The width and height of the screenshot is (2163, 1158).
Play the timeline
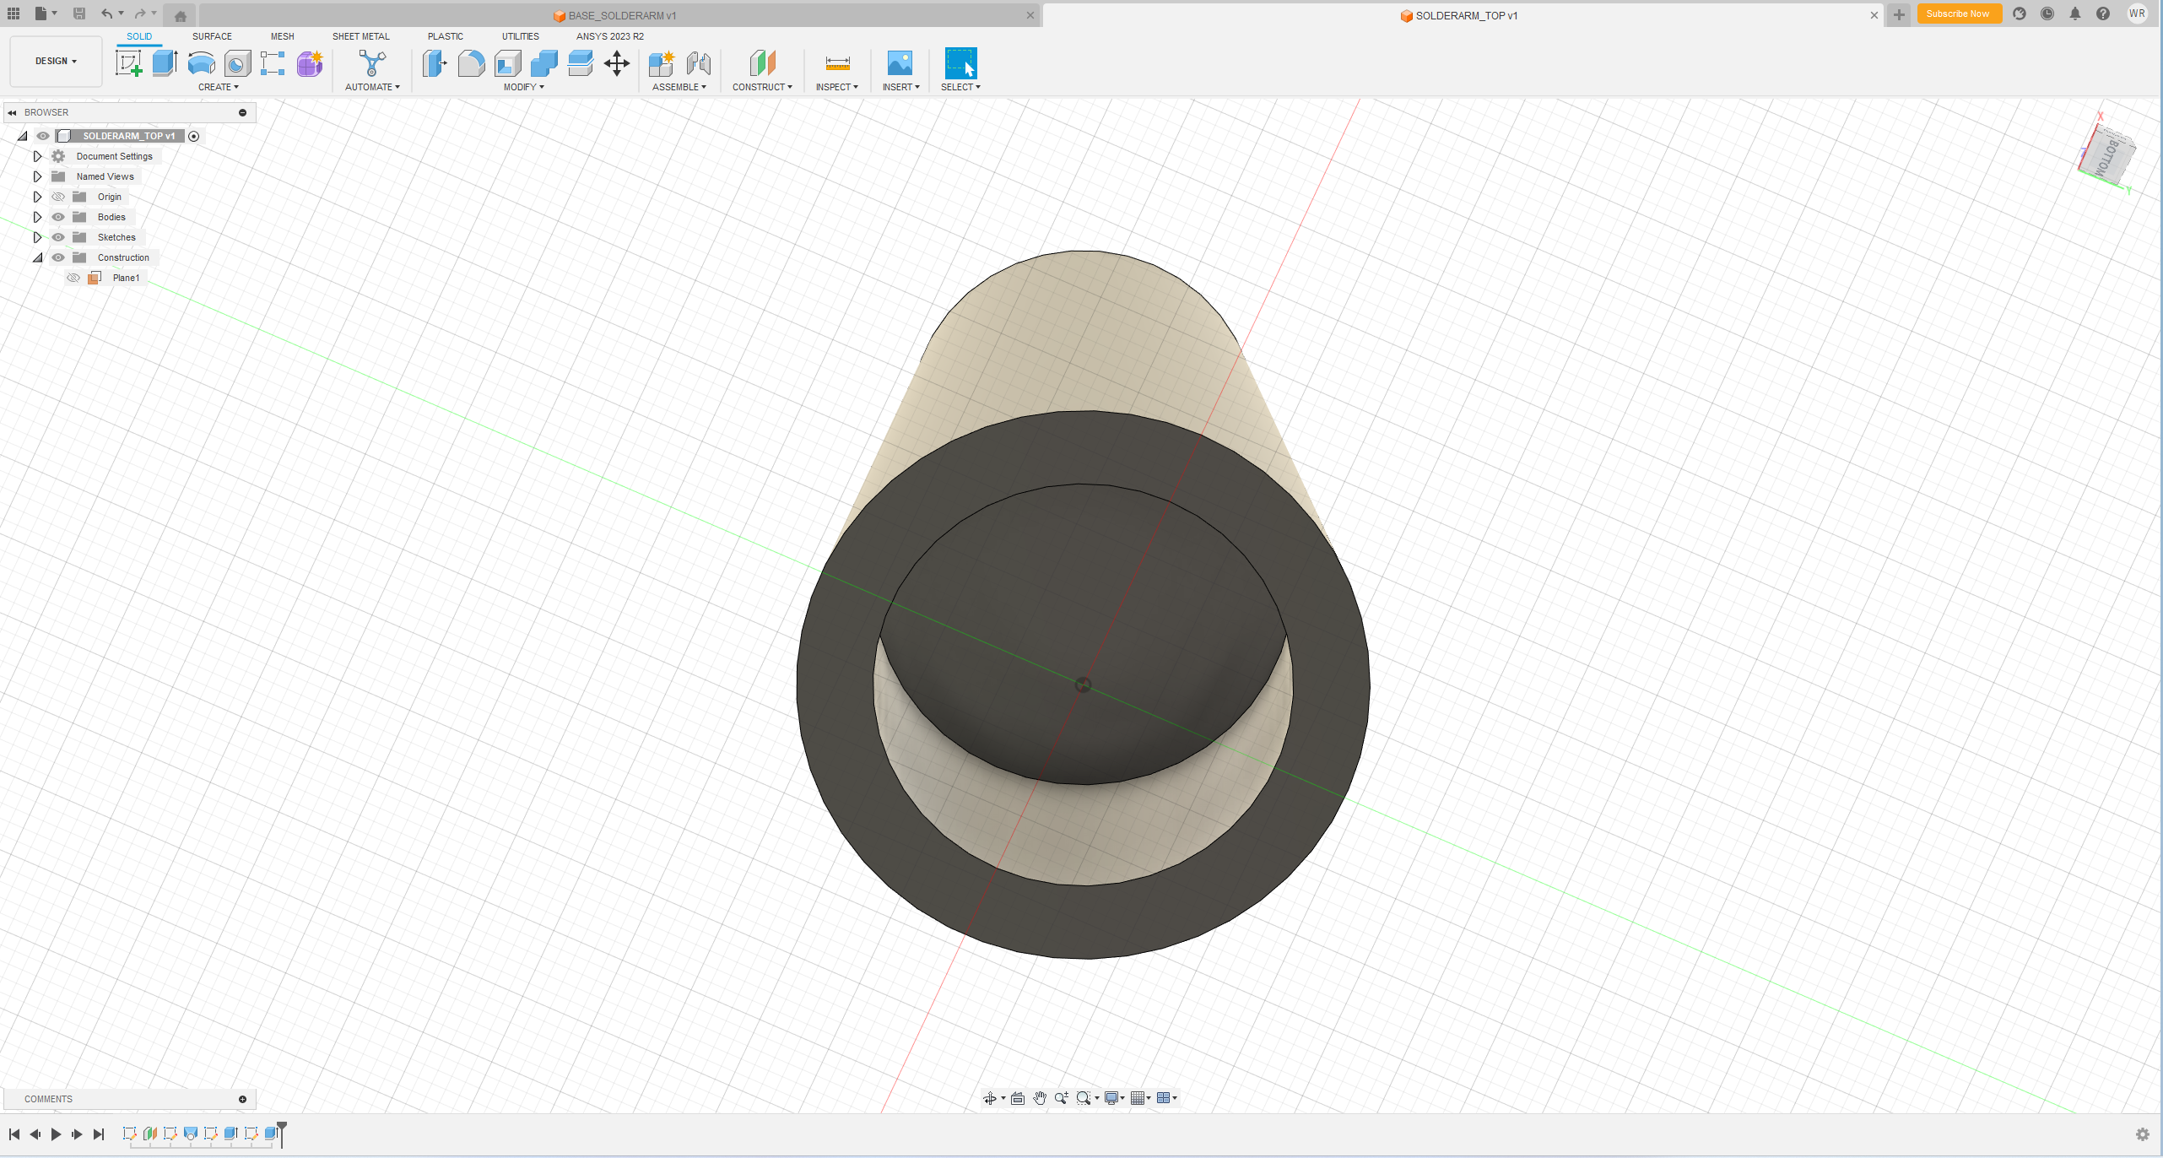[x=56, y=1134]
